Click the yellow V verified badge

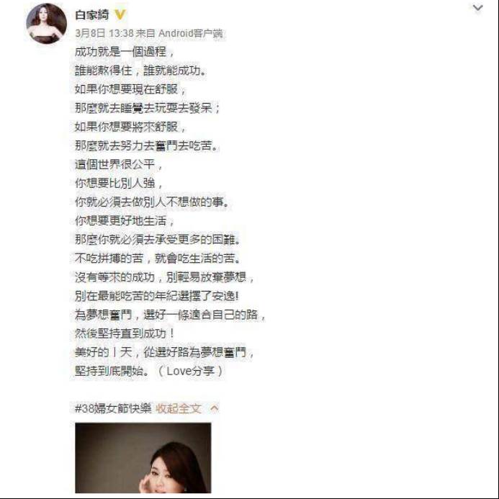tap(120, 14)
